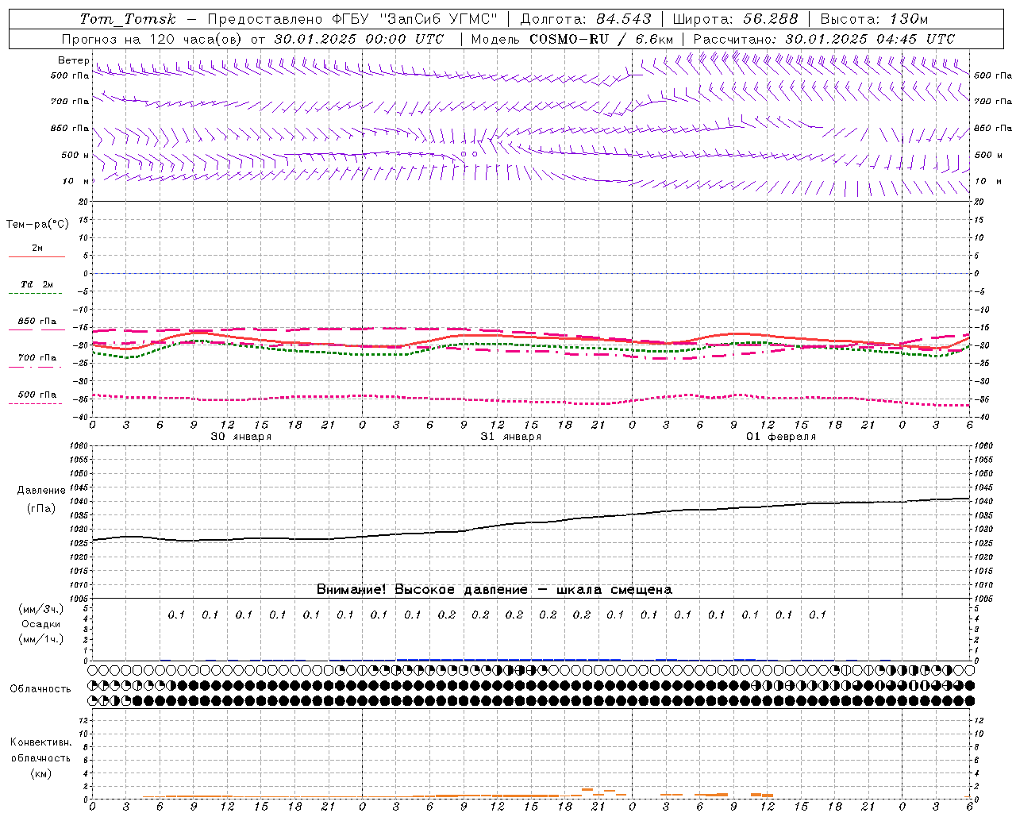Image resolution: width=1016 pixels, height=813 pixels.
Task: Click "Прогноз на 120 часа(ов)" text
Action: tap(153, 39)
